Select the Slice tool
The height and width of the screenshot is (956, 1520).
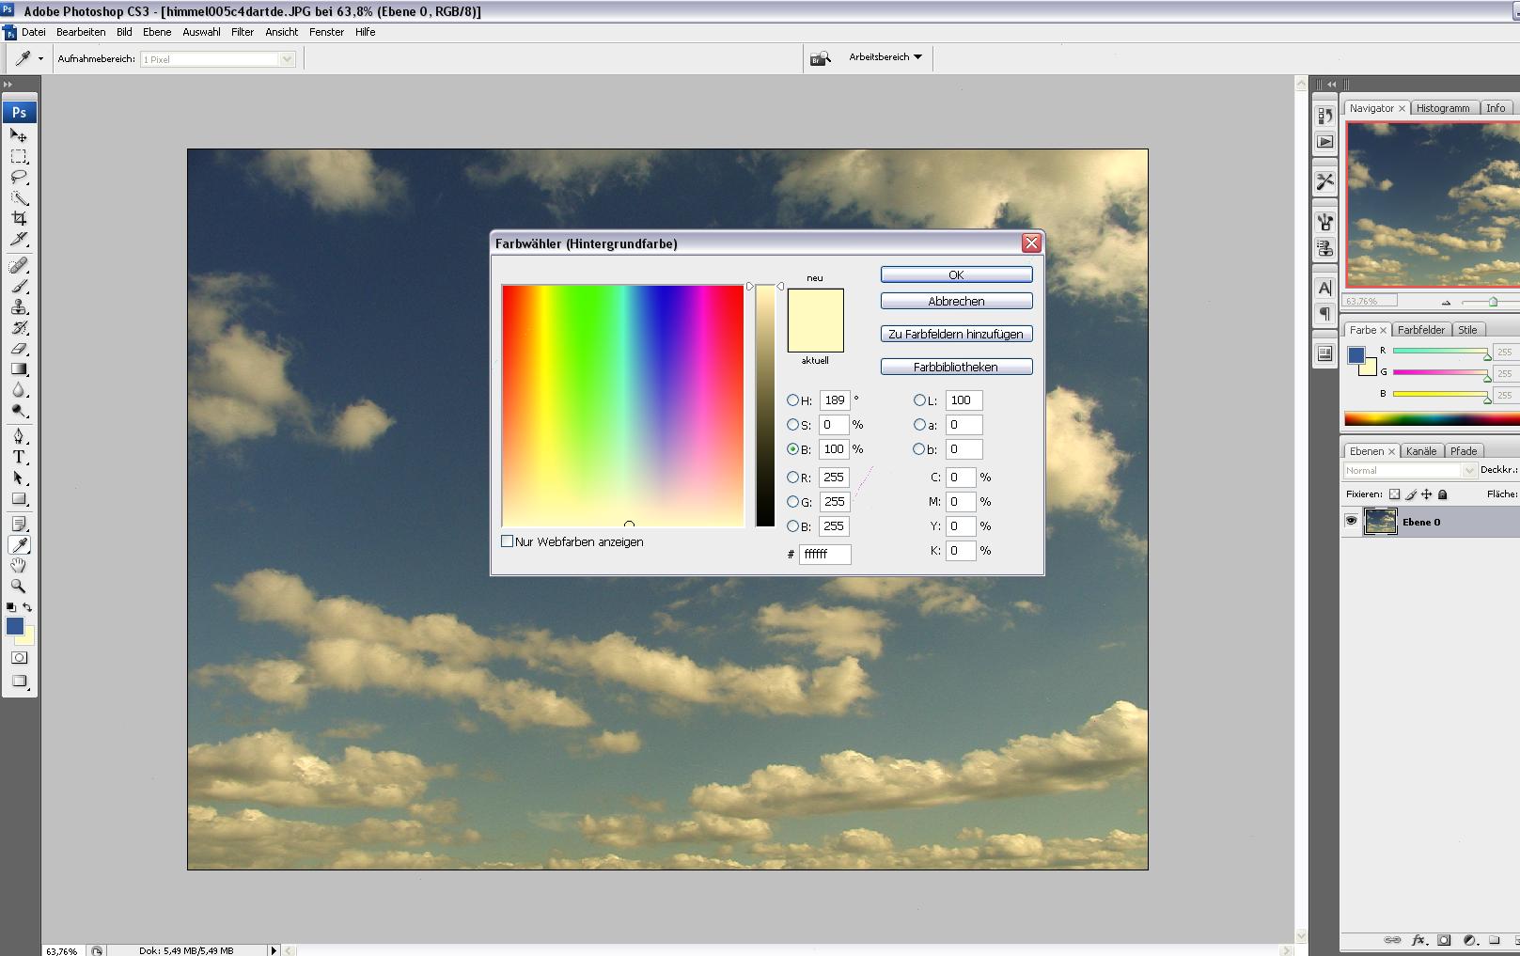point(19,239)
